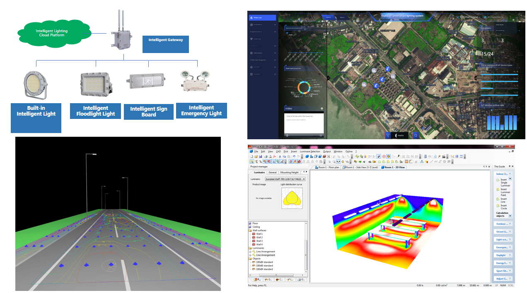Image resolution: width=527 pixels, height=293 pixels.
Task: Click the Intelligent Emergency Light label
Action: click(x=201, y=111)
